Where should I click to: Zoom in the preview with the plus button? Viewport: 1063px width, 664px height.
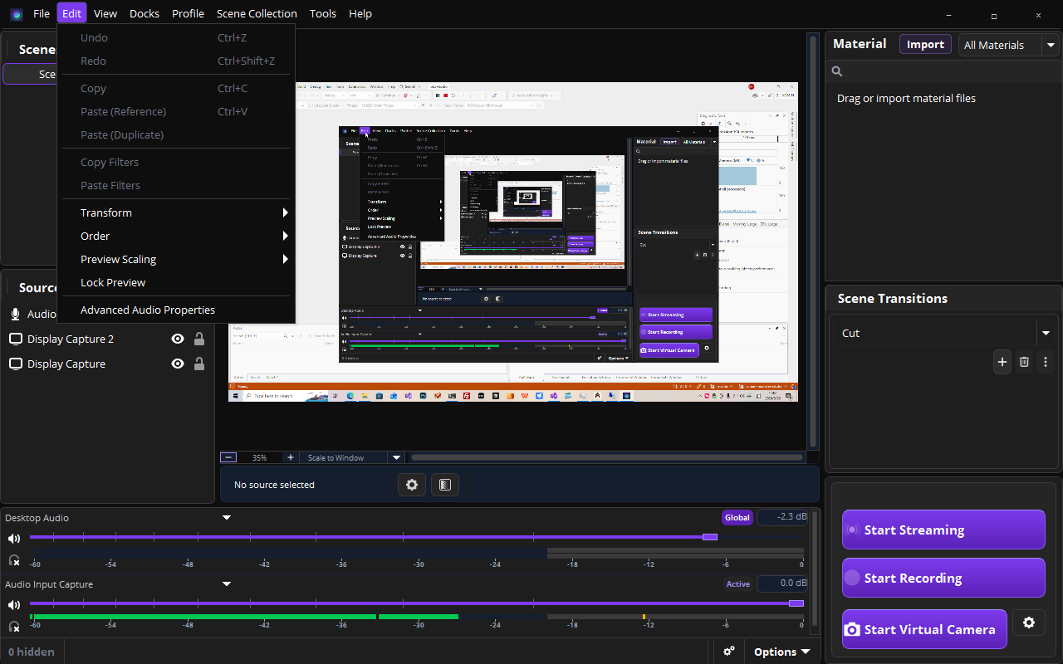click(x=290, y=457)
